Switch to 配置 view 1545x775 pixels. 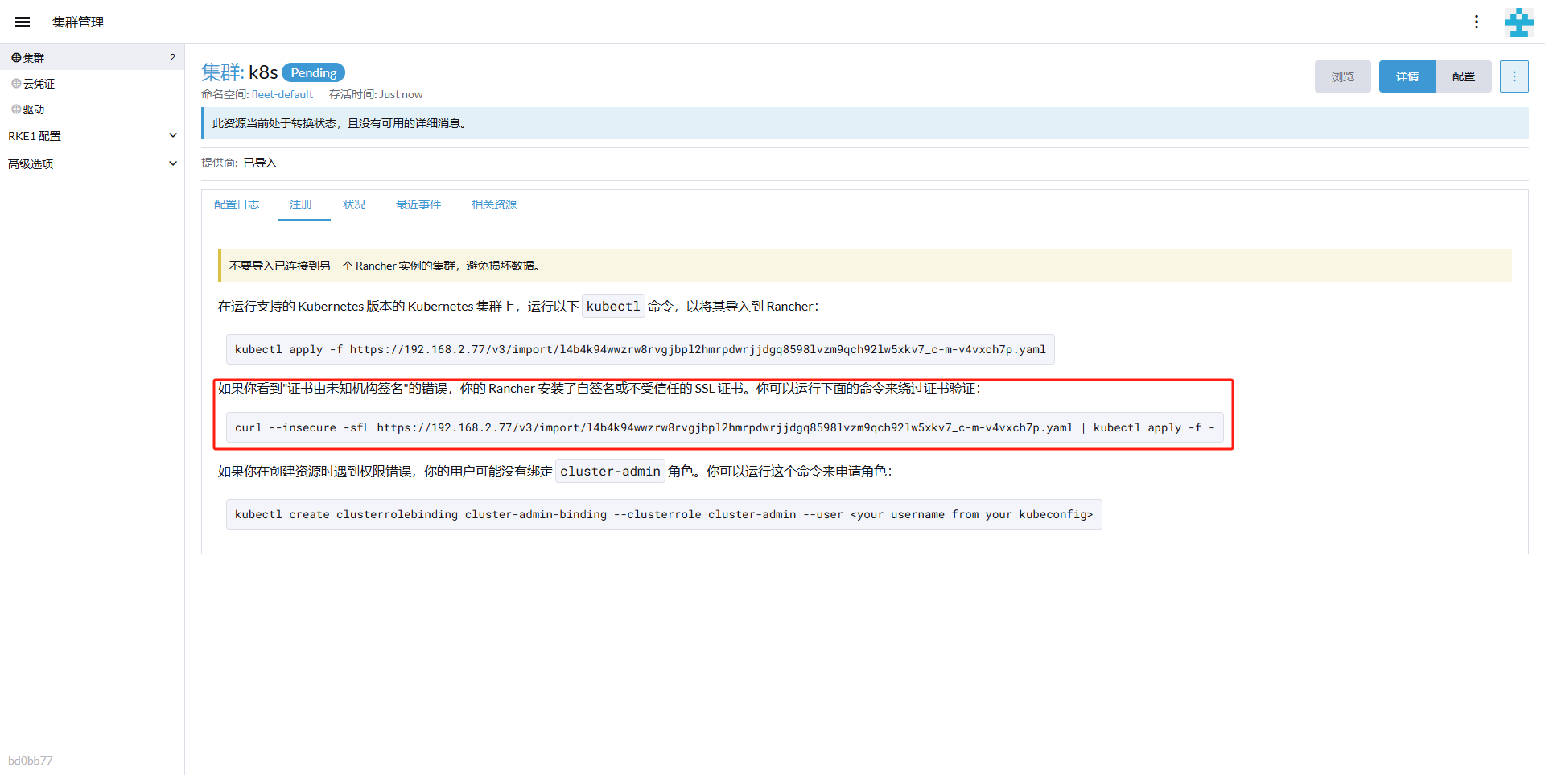pos(1463,76)
